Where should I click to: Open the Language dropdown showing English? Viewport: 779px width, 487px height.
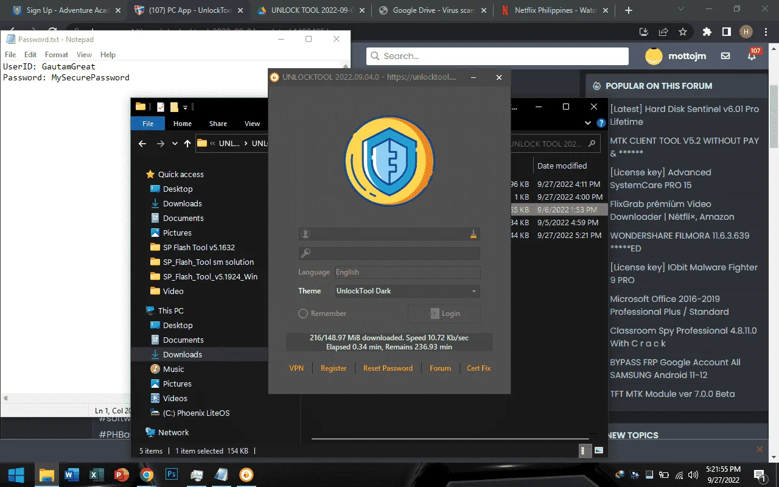(x=407, y=272)
